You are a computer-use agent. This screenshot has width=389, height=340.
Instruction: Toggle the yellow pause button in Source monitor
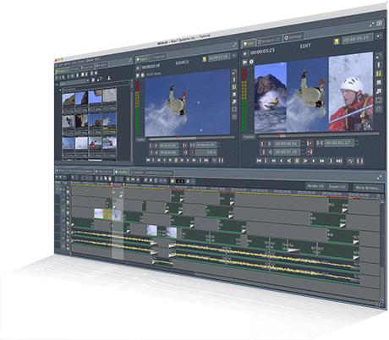click(176, 160)
